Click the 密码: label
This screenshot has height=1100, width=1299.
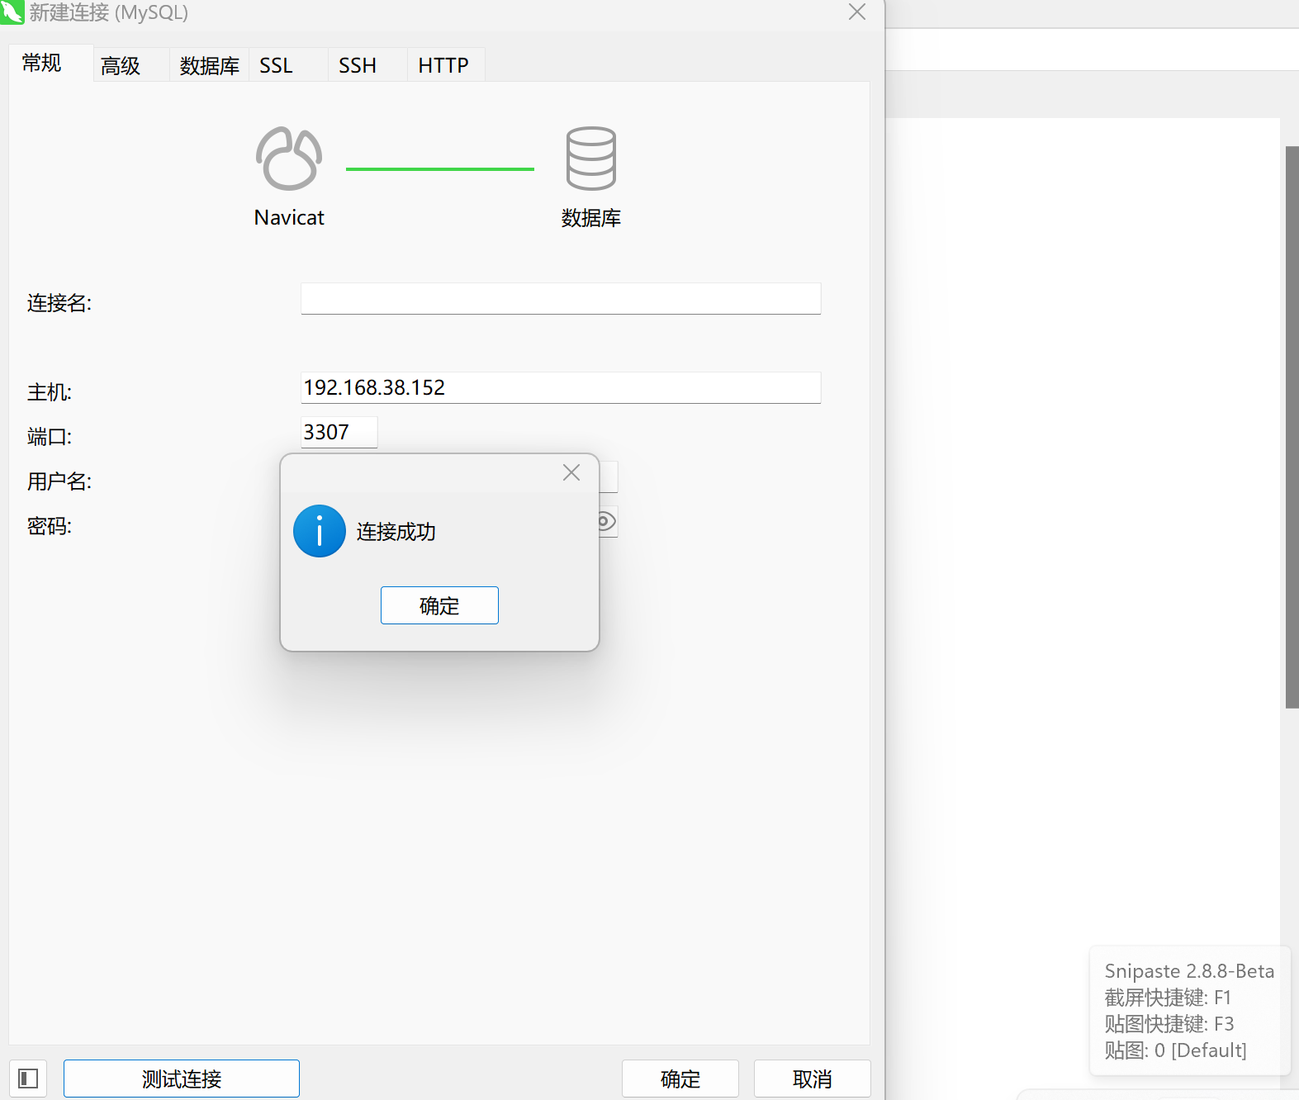click(x=50, y=526)
